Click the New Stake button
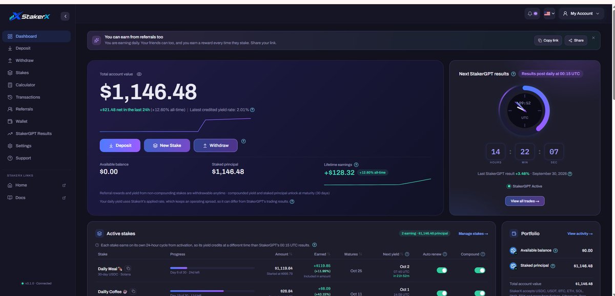 (167, 146)
